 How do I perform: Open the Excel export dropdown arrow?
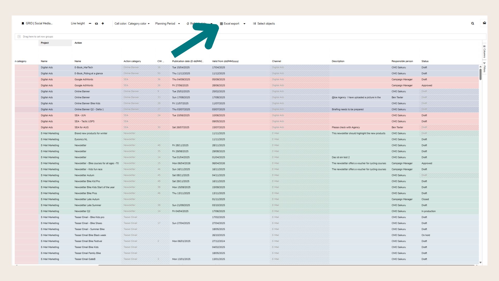tap(244, 23)
